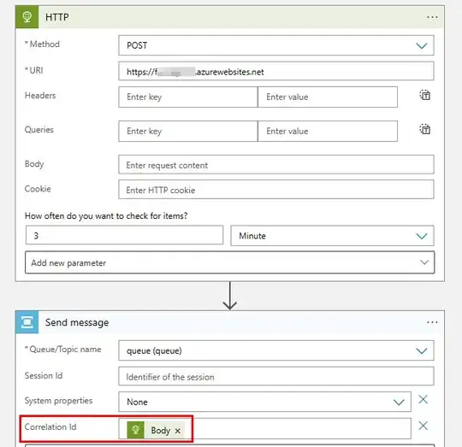Click the Correlation Id label
This screenshot has width=462, height=447.
pyautogui.click(x=50, y=426)
